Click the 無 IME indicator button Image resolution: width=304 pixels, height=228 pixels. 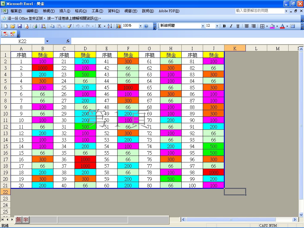(x=18, y=220)
